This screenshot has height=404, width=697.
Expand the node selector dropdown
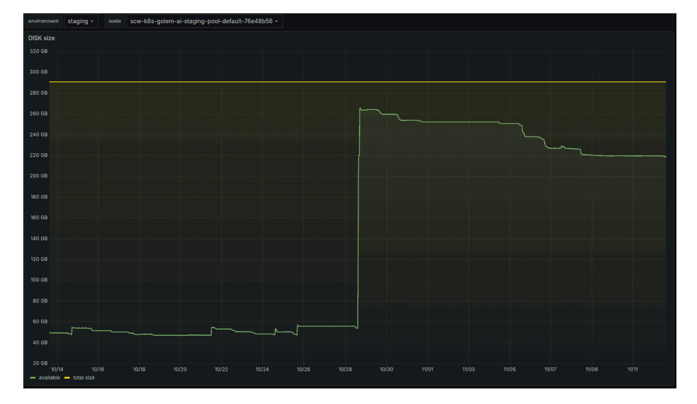click(205, 21)
